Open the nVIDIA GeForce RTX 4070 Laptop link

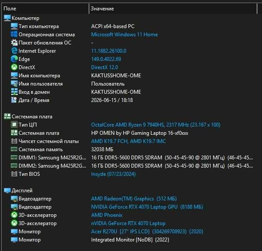128,223
